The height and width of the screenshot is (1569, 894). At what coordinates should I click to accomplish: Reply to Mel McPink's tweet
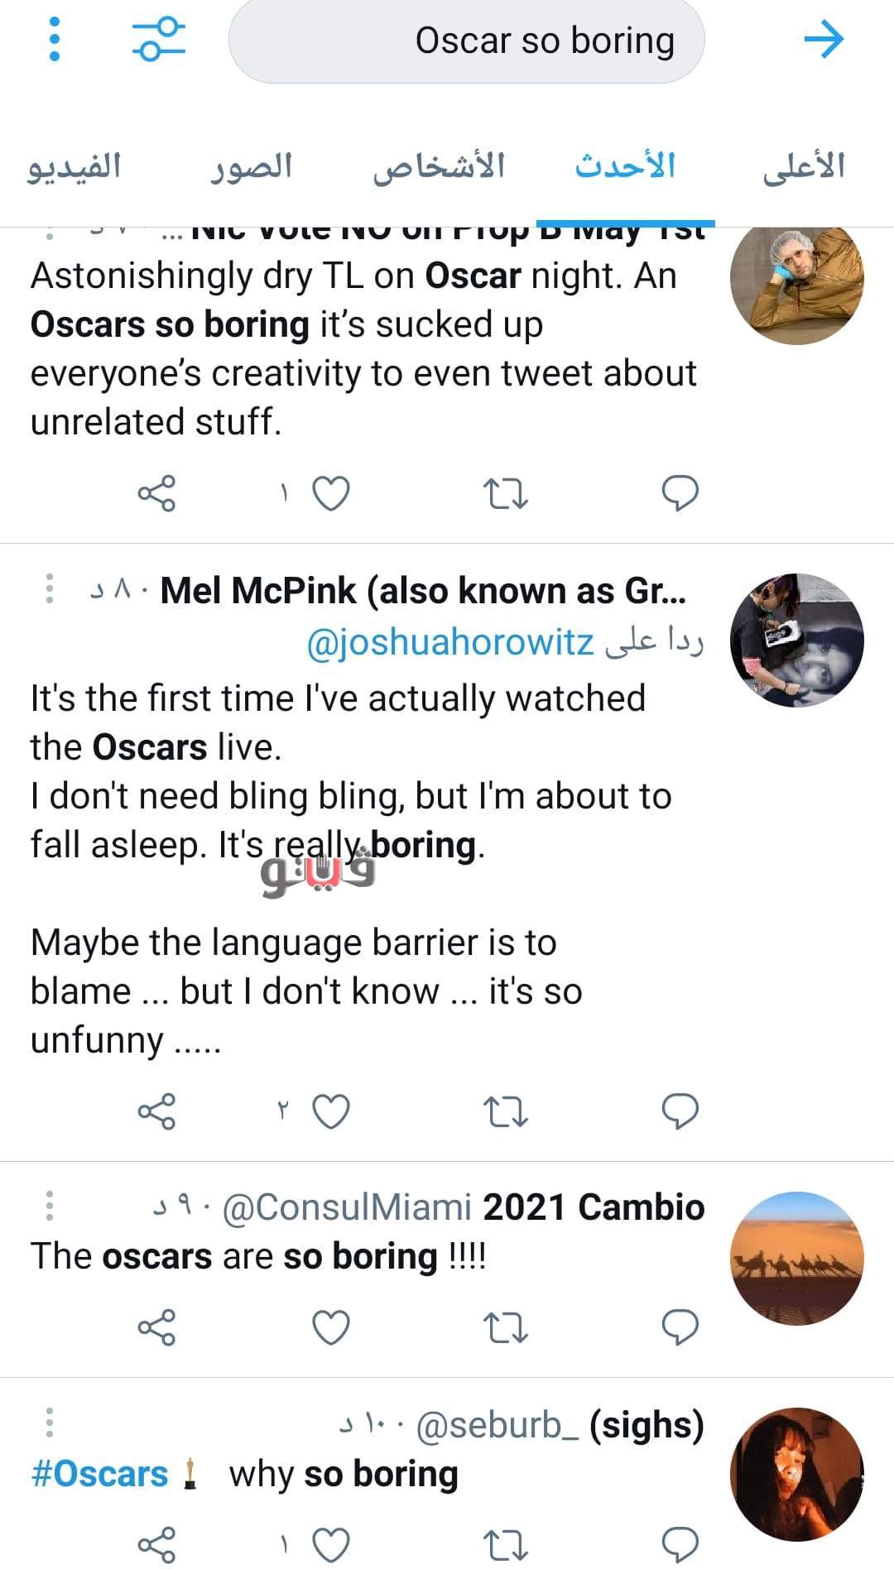coord(680,1111)
